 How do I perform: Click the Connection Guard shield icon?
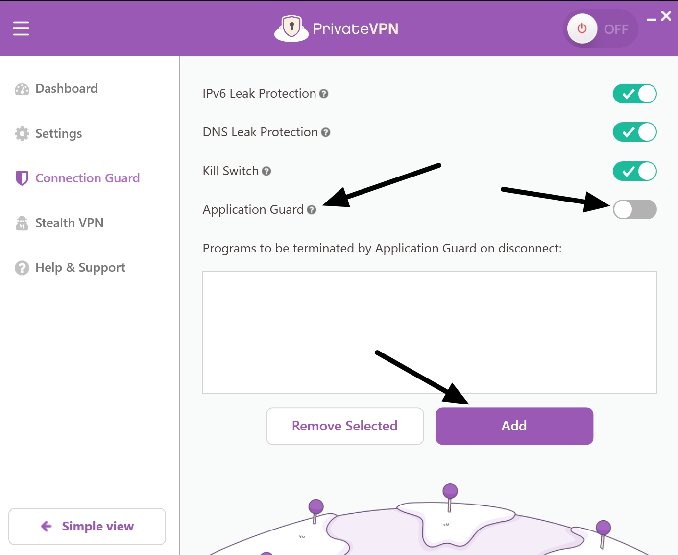(x=21, y=178)
